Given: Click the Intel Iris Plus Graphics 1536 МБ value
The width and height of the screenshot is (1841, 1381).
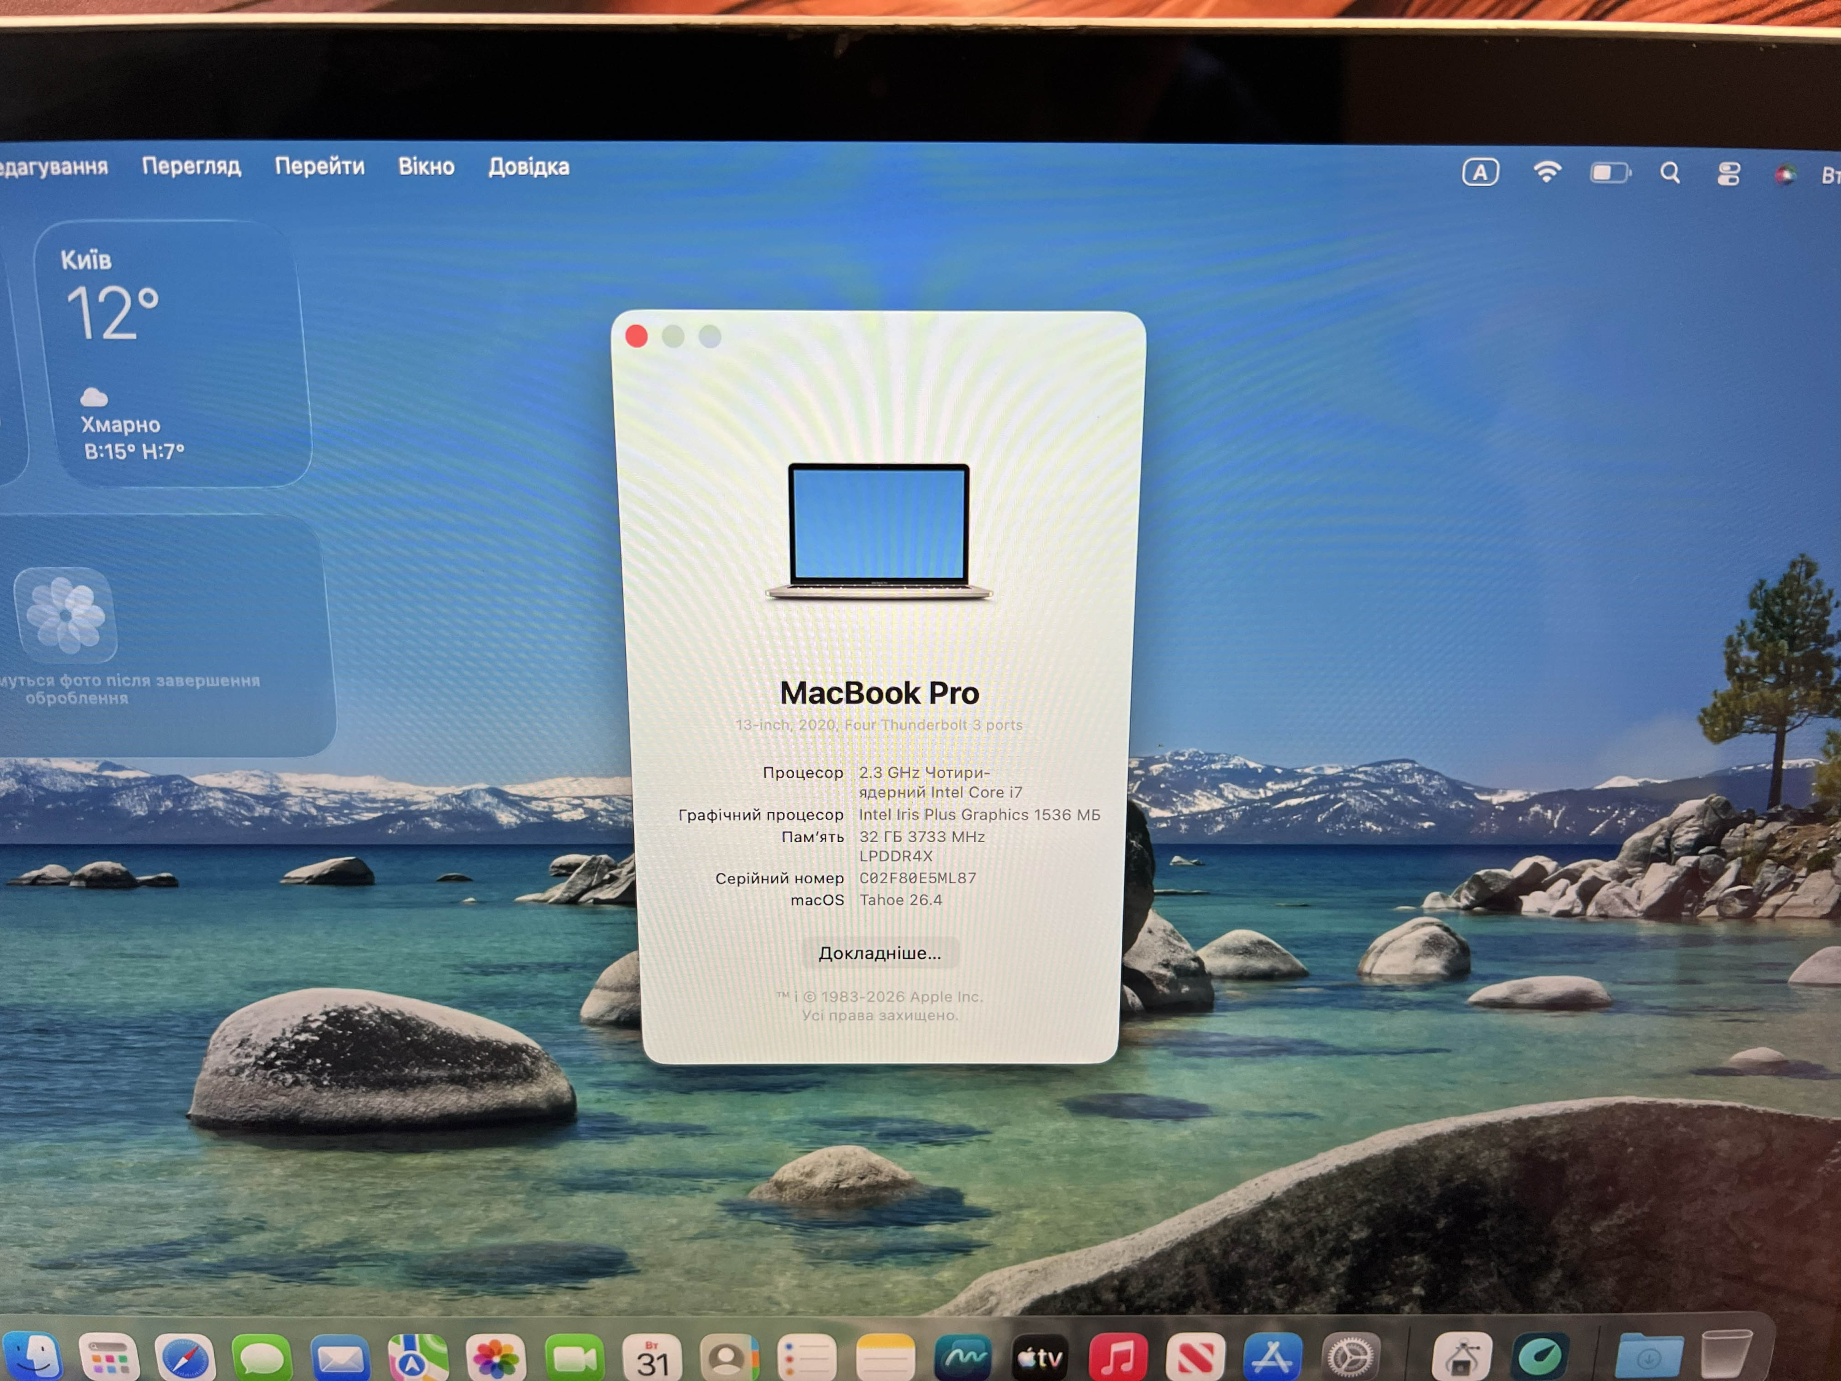Looking at the screenshot, I should point(979,815).
